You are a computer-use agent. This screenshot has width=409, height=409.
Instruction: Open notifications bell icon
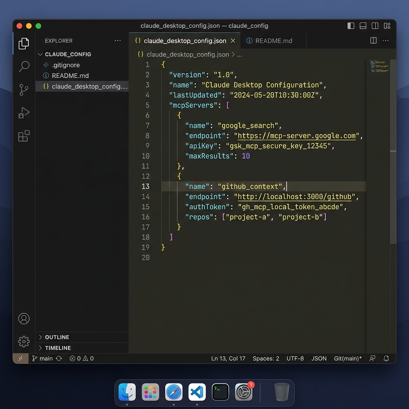(x=386, y=358)
